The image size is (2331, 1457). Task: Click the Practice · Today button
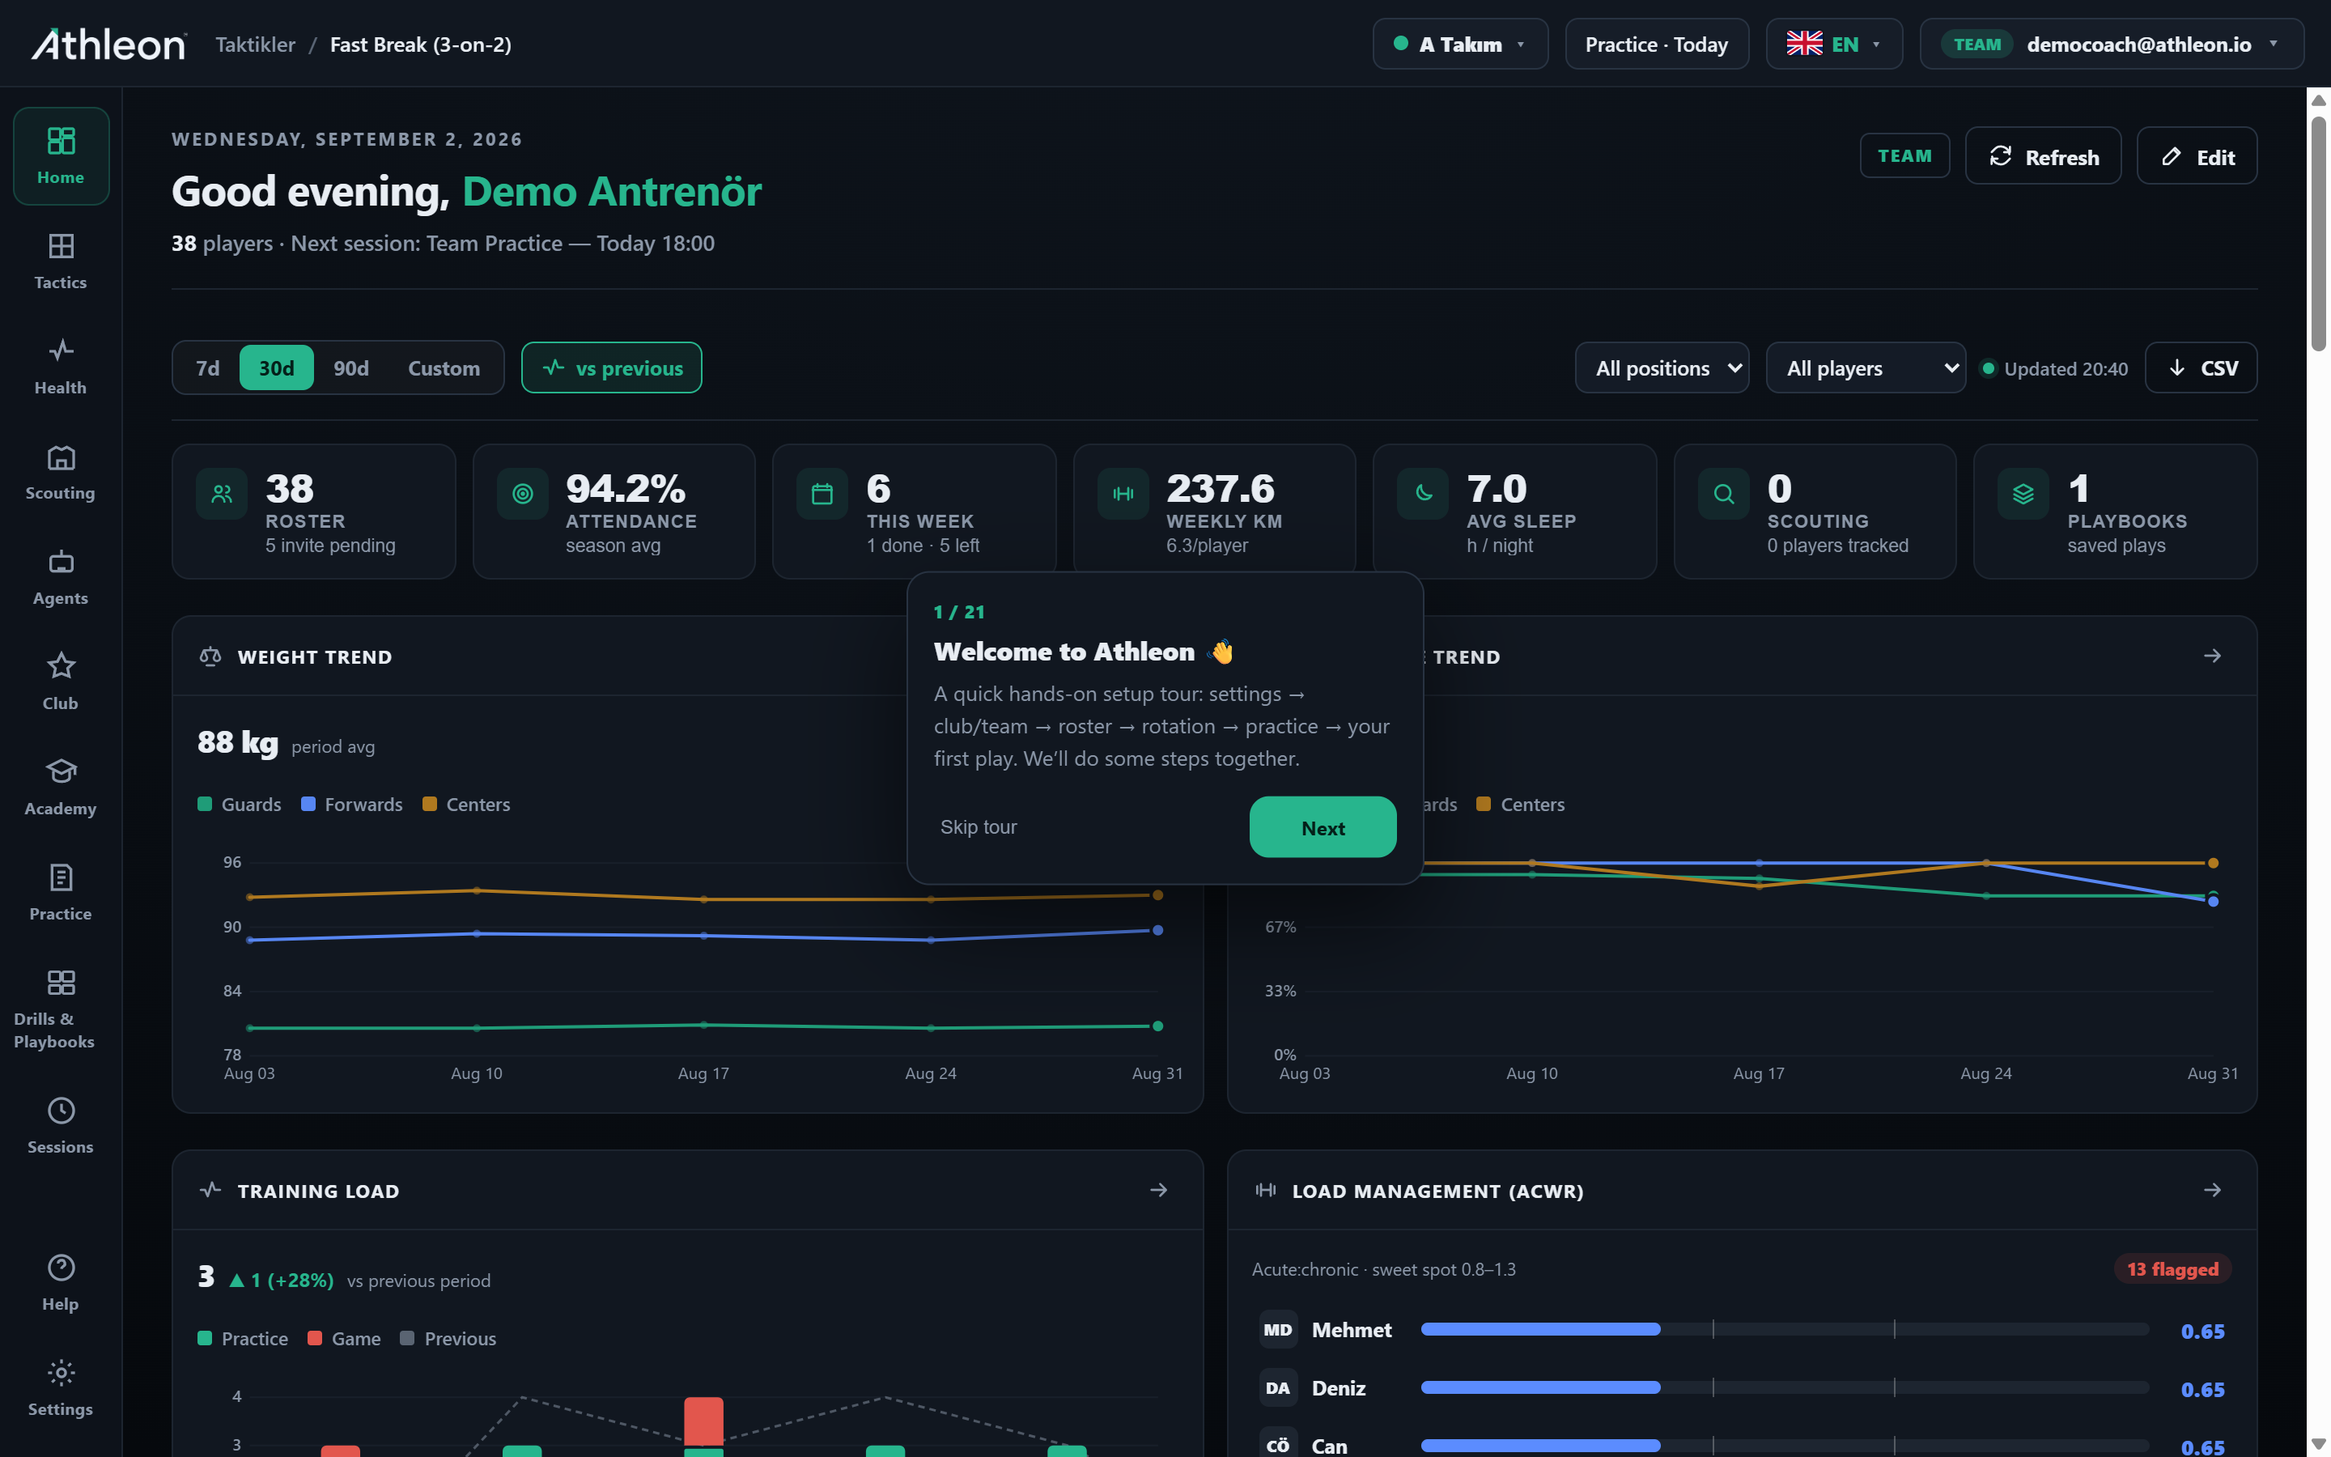pos(1657,45)
